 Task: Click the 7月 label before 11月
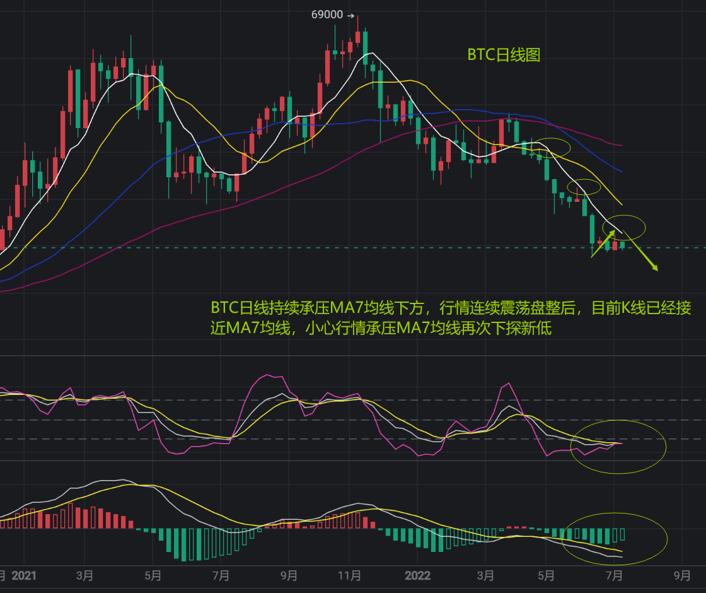pyautogui.click(x=221, y=575)
